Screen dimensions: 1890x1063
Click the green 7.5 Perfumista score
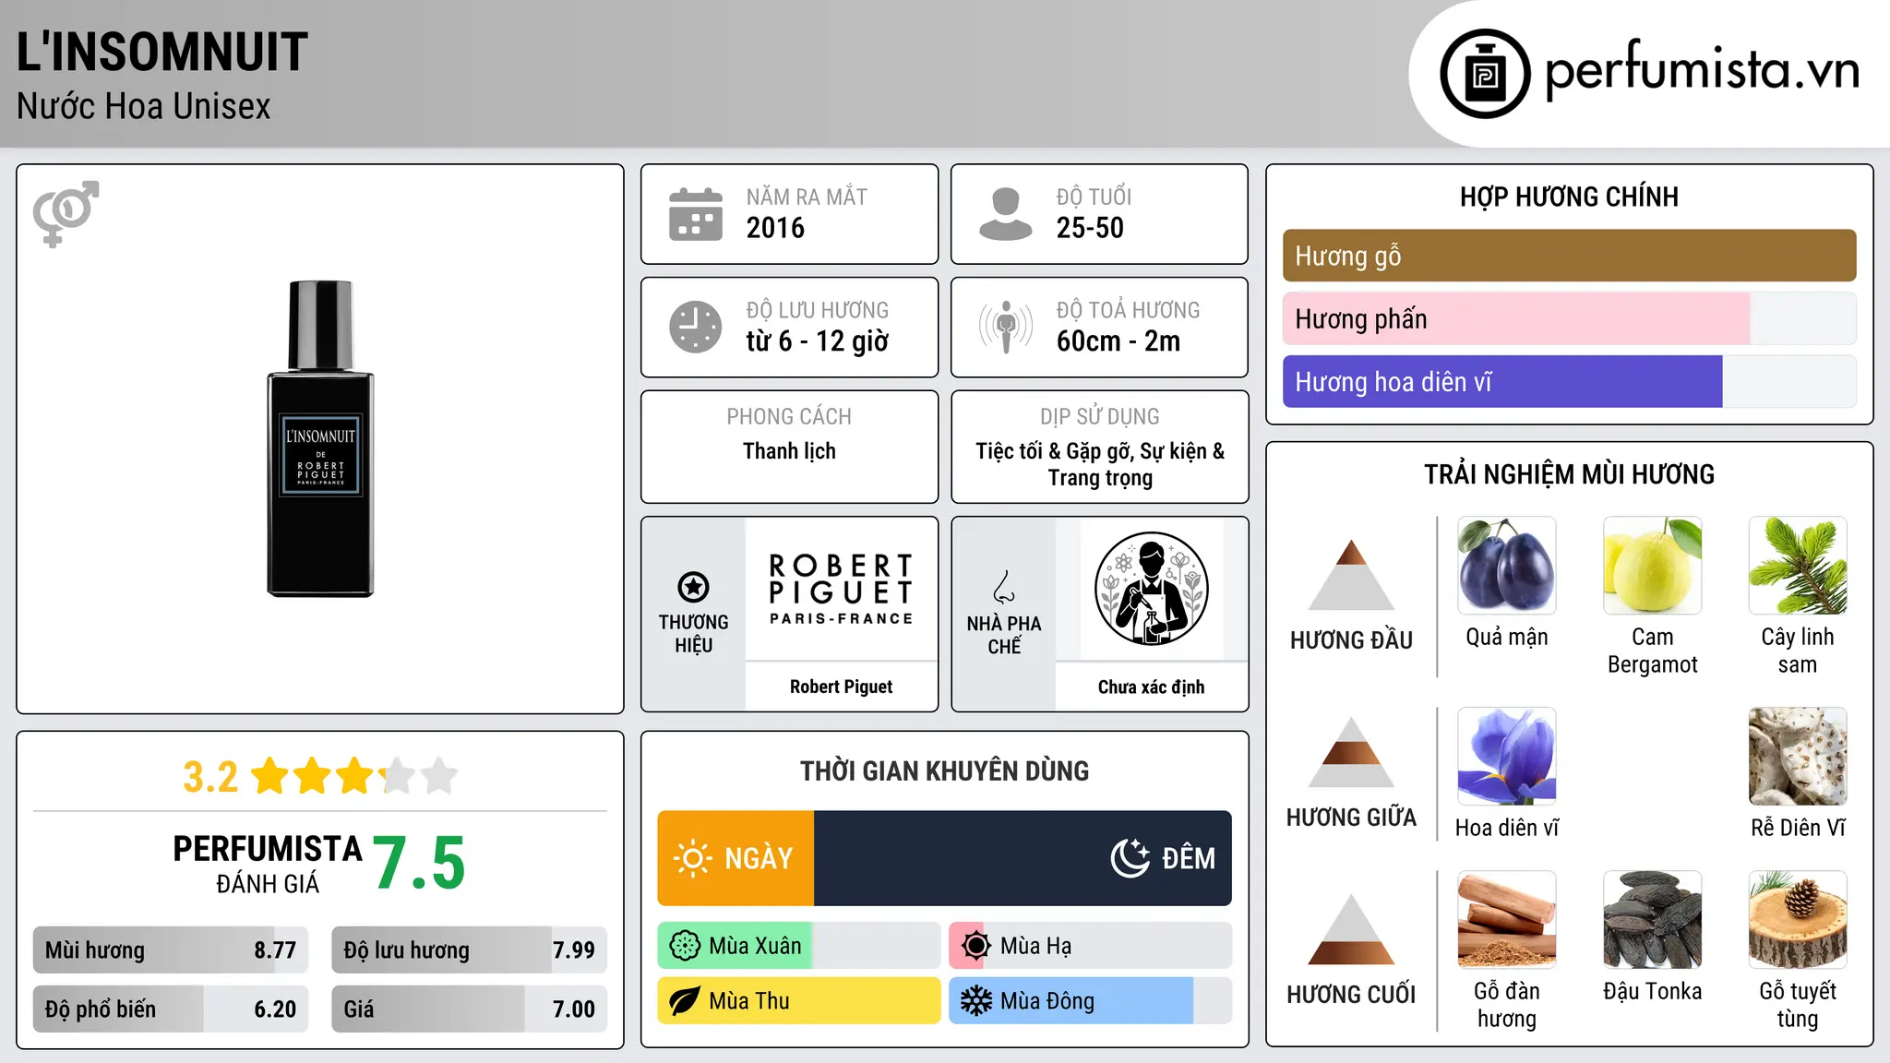point(419,864)
